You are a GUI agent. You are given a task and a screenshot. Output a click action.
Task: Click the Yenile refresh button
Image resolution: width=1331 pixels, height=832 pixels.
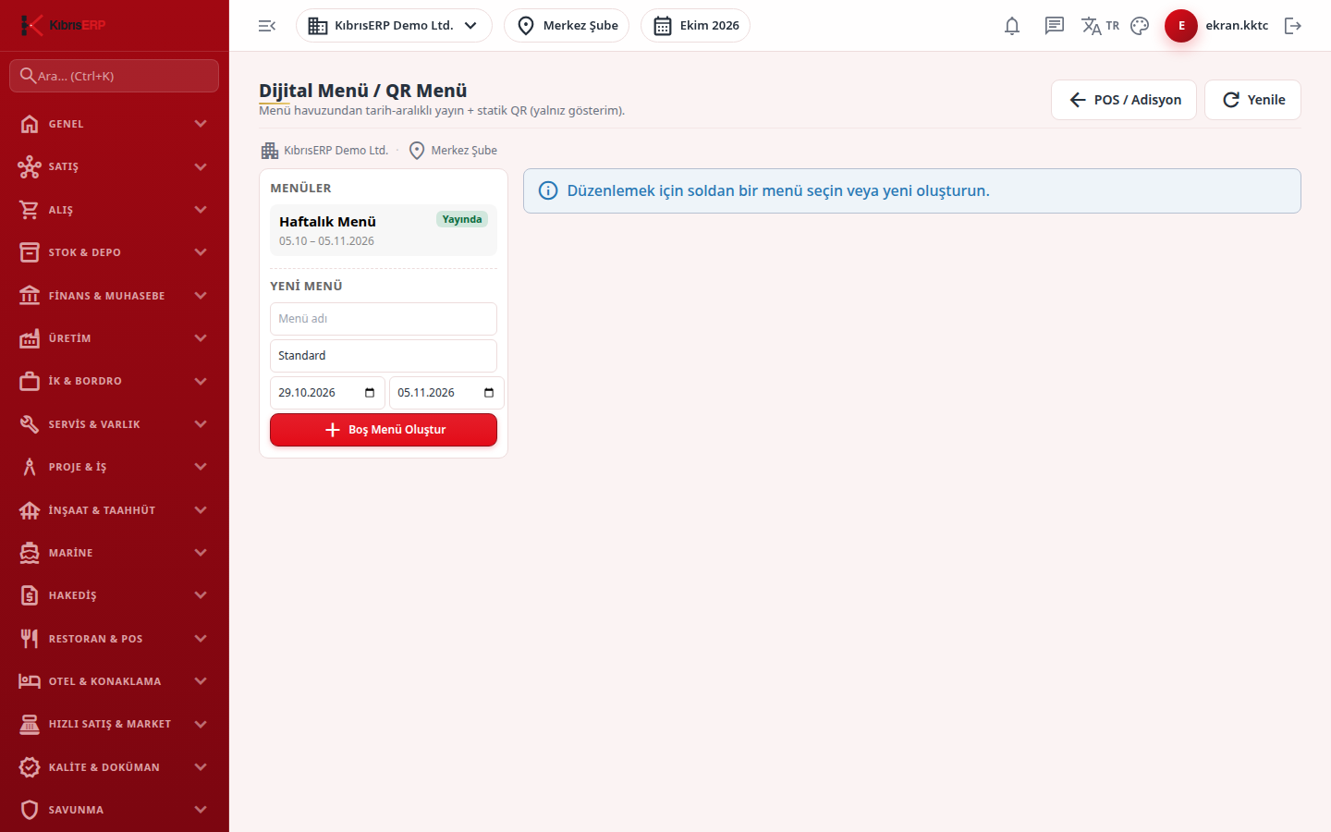[x=1252, y=100]
